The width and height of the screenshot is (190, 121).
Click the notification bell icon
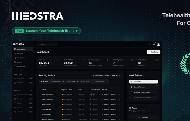(154, 44)
